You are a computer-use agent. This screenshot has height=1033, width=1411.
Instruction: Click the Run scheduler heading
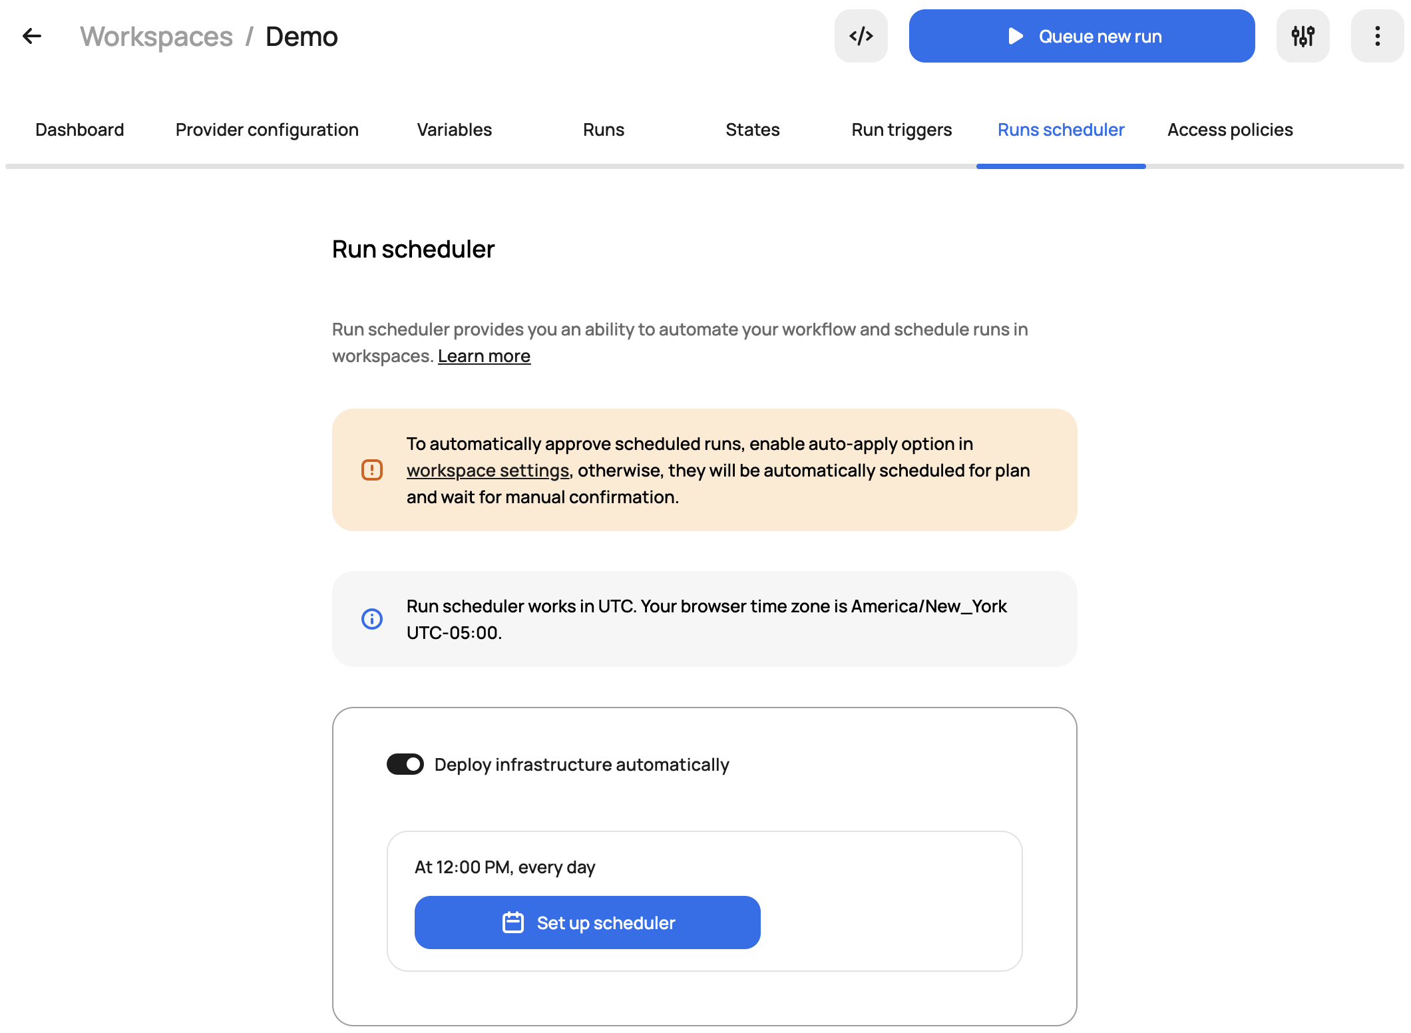coord(413,249)
